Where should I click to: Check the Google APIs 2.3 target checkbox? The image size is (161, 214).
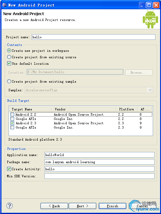pos(12,127)
